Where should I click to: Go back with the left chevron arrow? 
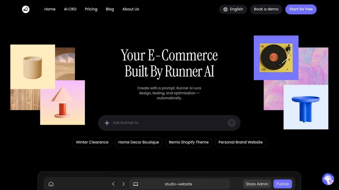113,184
